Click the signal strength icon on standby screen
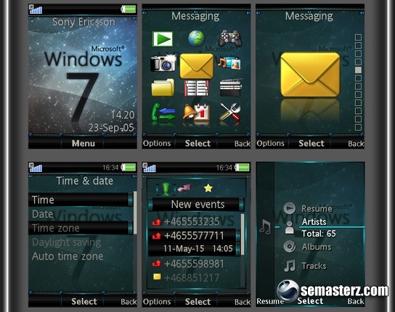 tap(36, 9)
